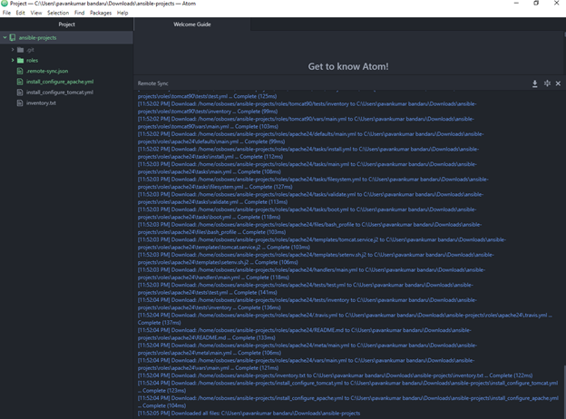Click the settings gear in Remote Sync panel
The width and height of the screenshot is (566, 419).
point(547,83)
